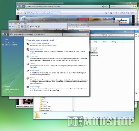
Task: Refresh the Personalization address bar
Action: click(60, 34)
